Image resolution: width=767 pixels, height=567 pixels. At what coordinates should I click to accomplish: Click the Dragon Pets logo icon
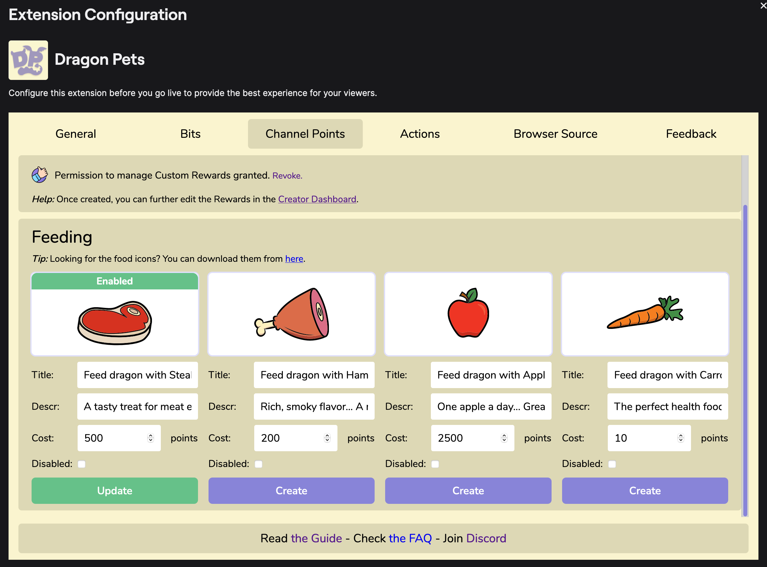coord(28,60)
